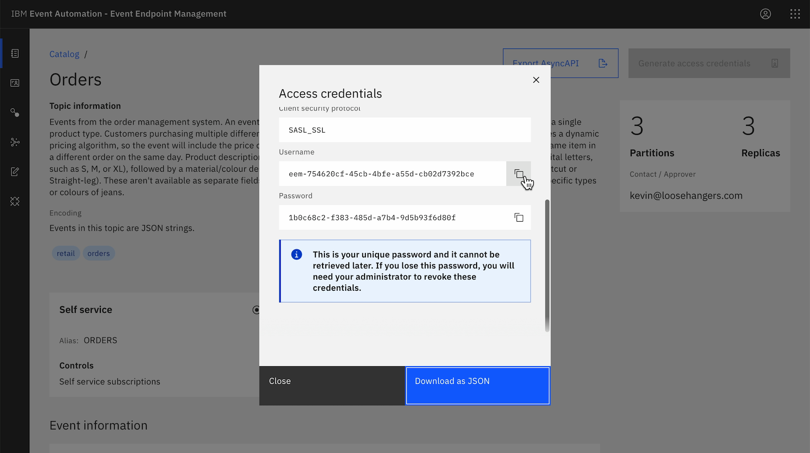Screen dimensions: 810x453
Task: Click the retail tag
Action: click(66, 253)
